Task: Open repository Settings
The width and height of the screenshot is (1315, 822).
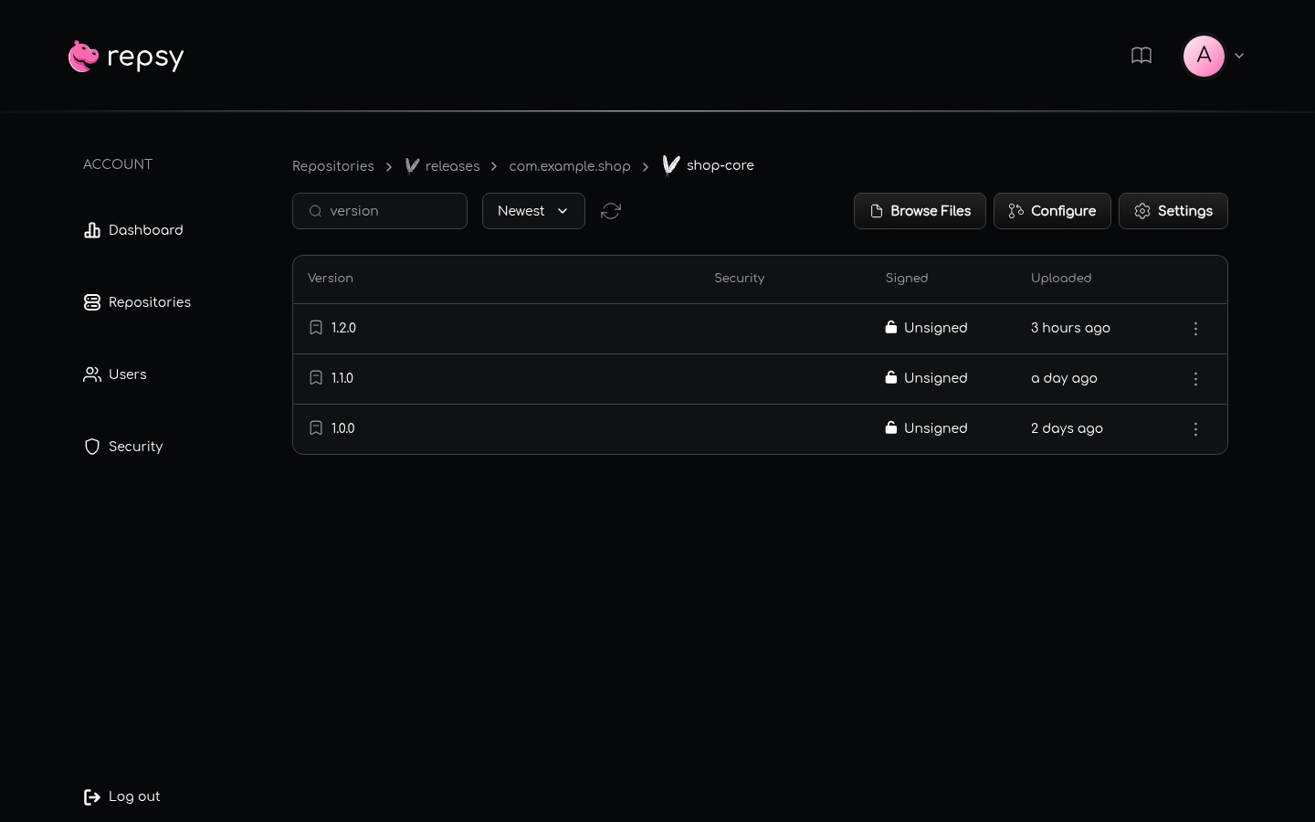Action: (1173, 211)
